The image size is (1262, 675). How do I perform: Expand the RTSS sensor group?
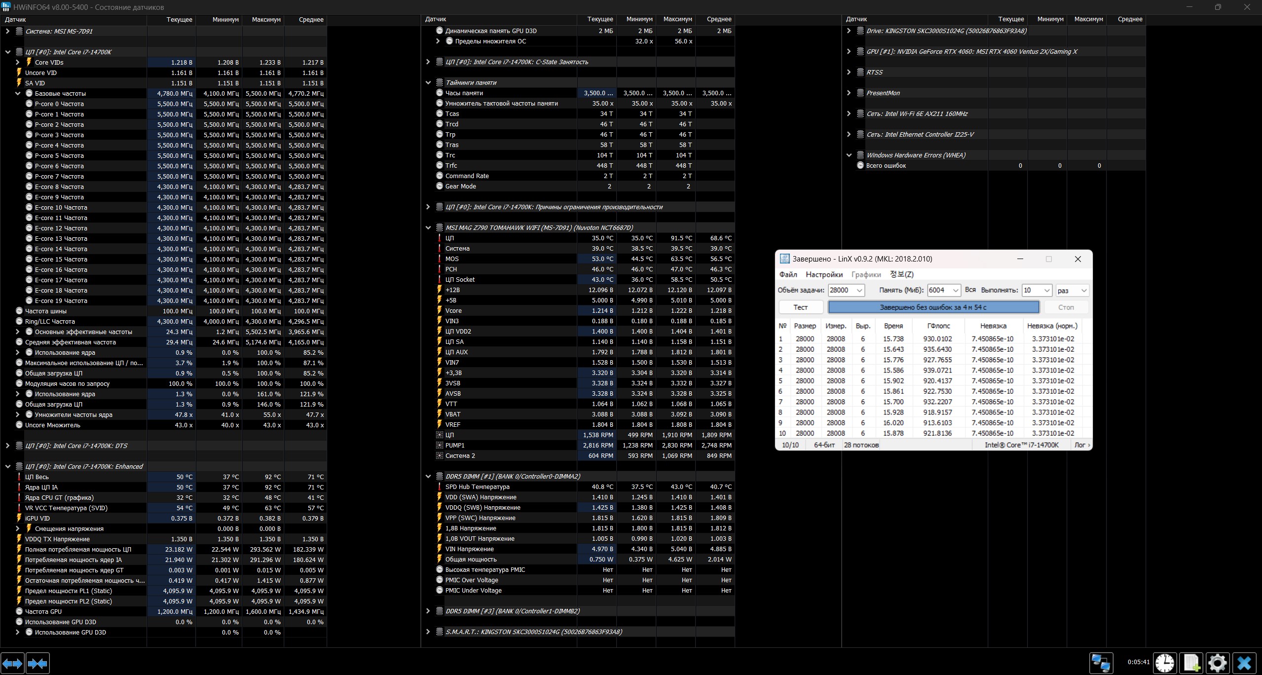point(849,72)
